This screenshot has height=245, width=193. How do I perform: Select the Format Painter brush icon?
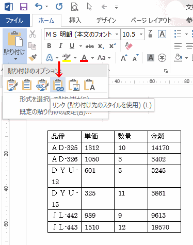33,58
